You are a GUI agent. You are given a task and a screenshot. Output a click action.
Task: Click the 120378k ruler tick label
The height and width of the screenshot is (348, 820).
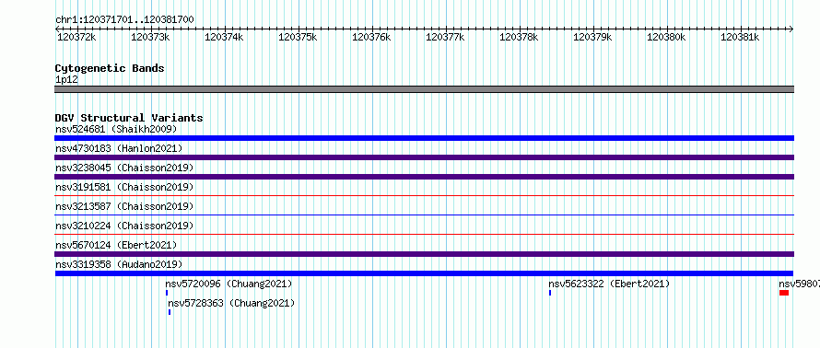tap(520, 37)
